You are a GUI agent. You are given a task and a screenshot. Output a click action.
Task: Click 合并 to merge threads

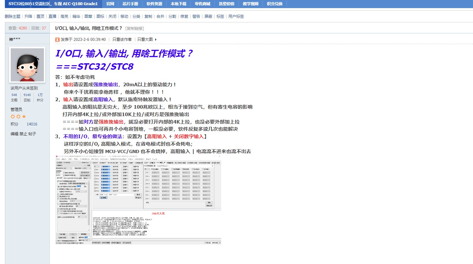(x=160, y=16)
